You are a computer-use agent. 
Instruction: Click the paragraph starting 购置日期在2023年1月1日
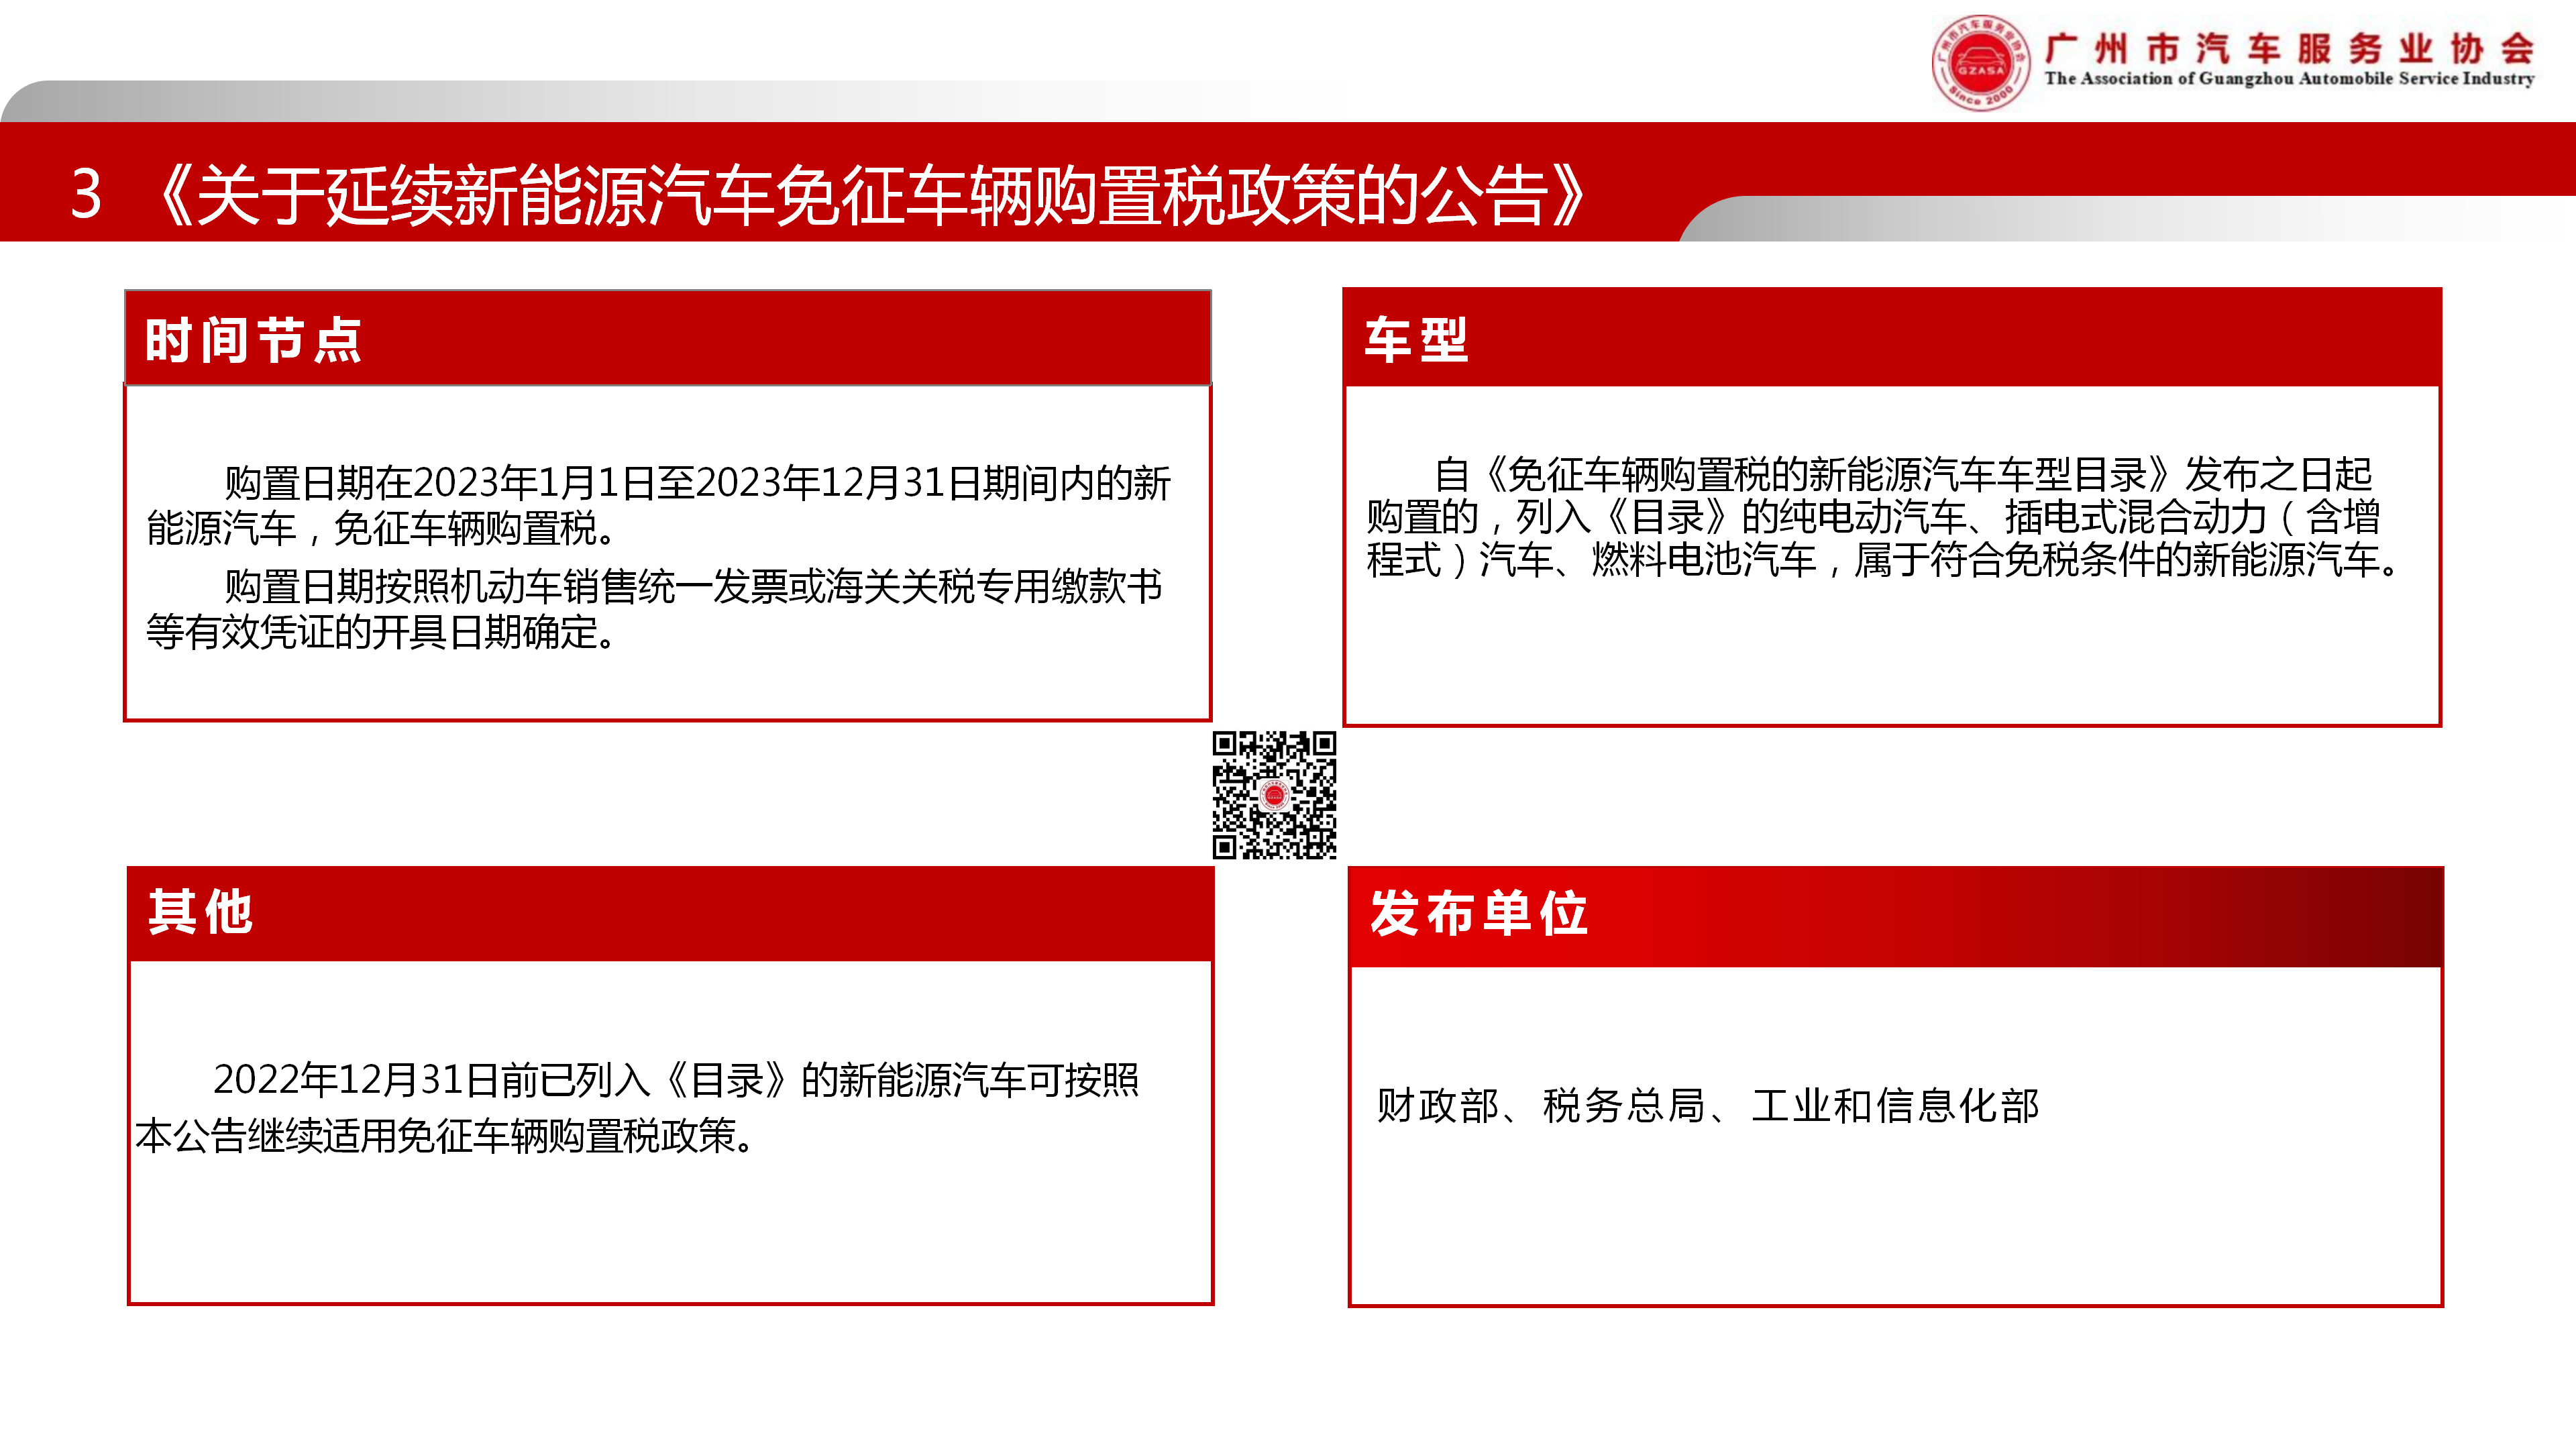[x=658, y=505]
